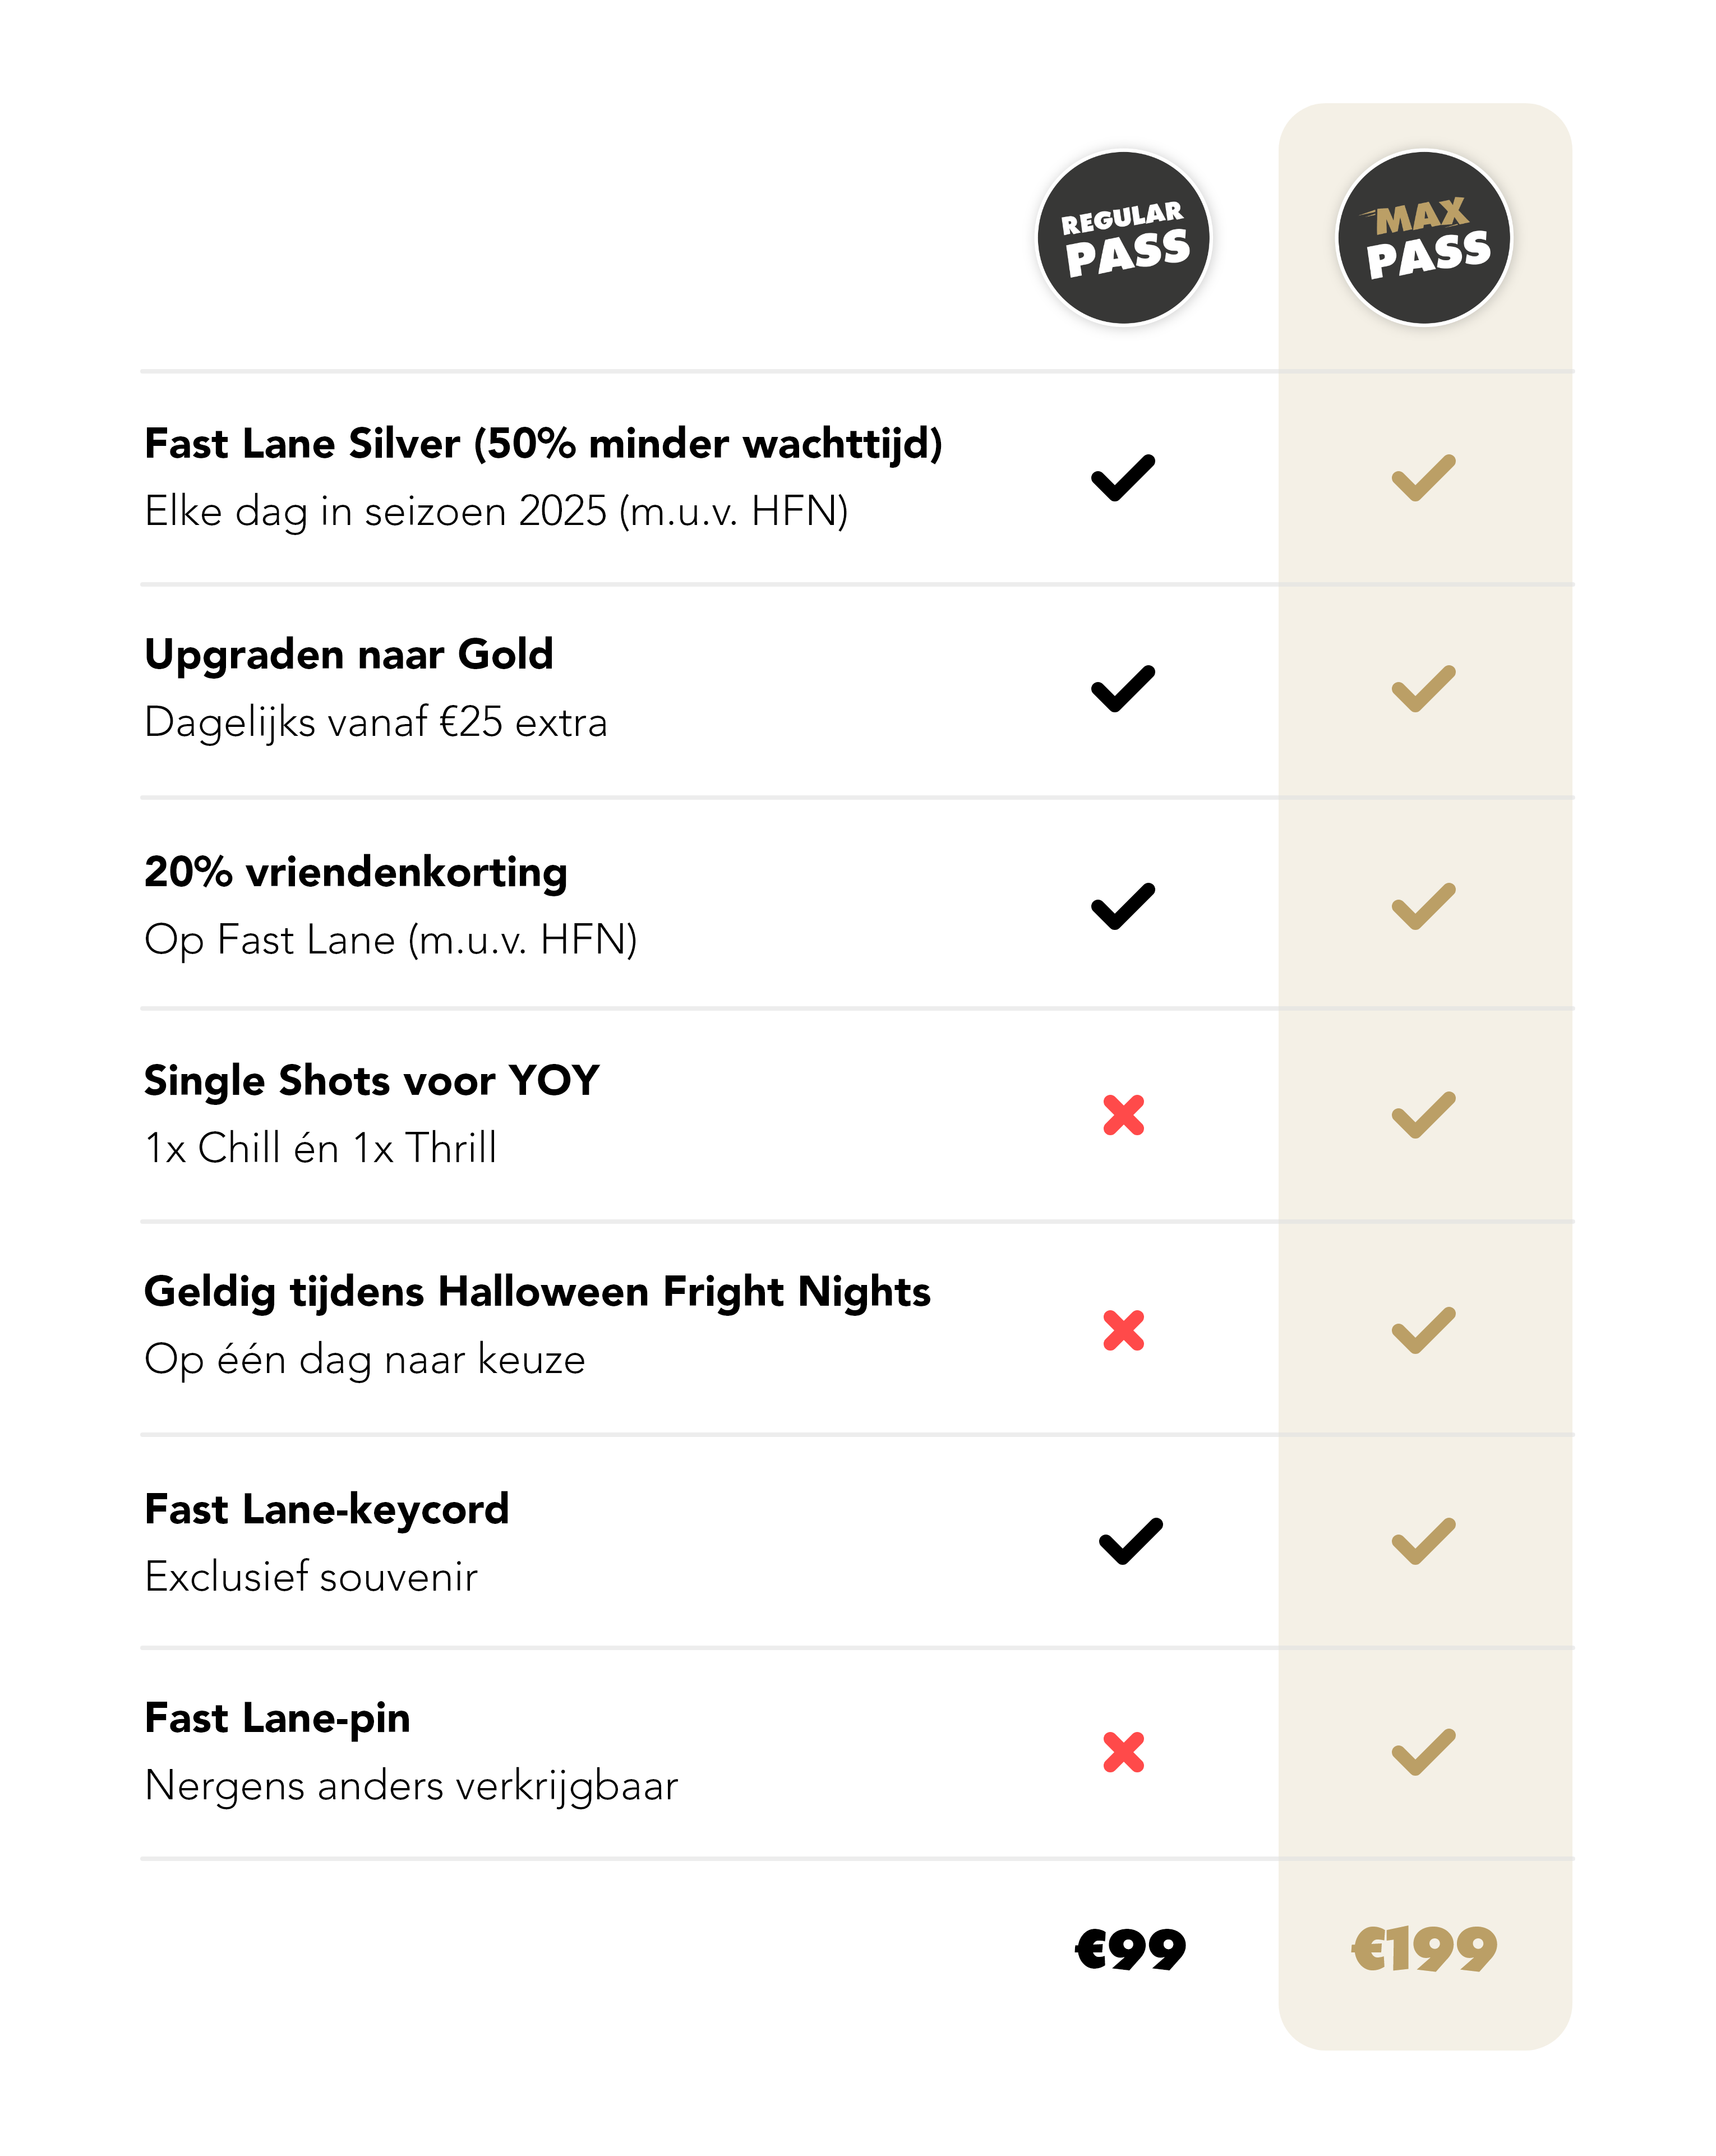Screen dimensions: 1716x2156
Task: Click the Geldig tijdens Halloween Fright Nights title
Action: 537,1292
